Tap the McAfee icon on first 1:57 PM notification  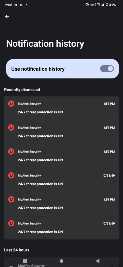pyautogui.click(x=11, y=104)
